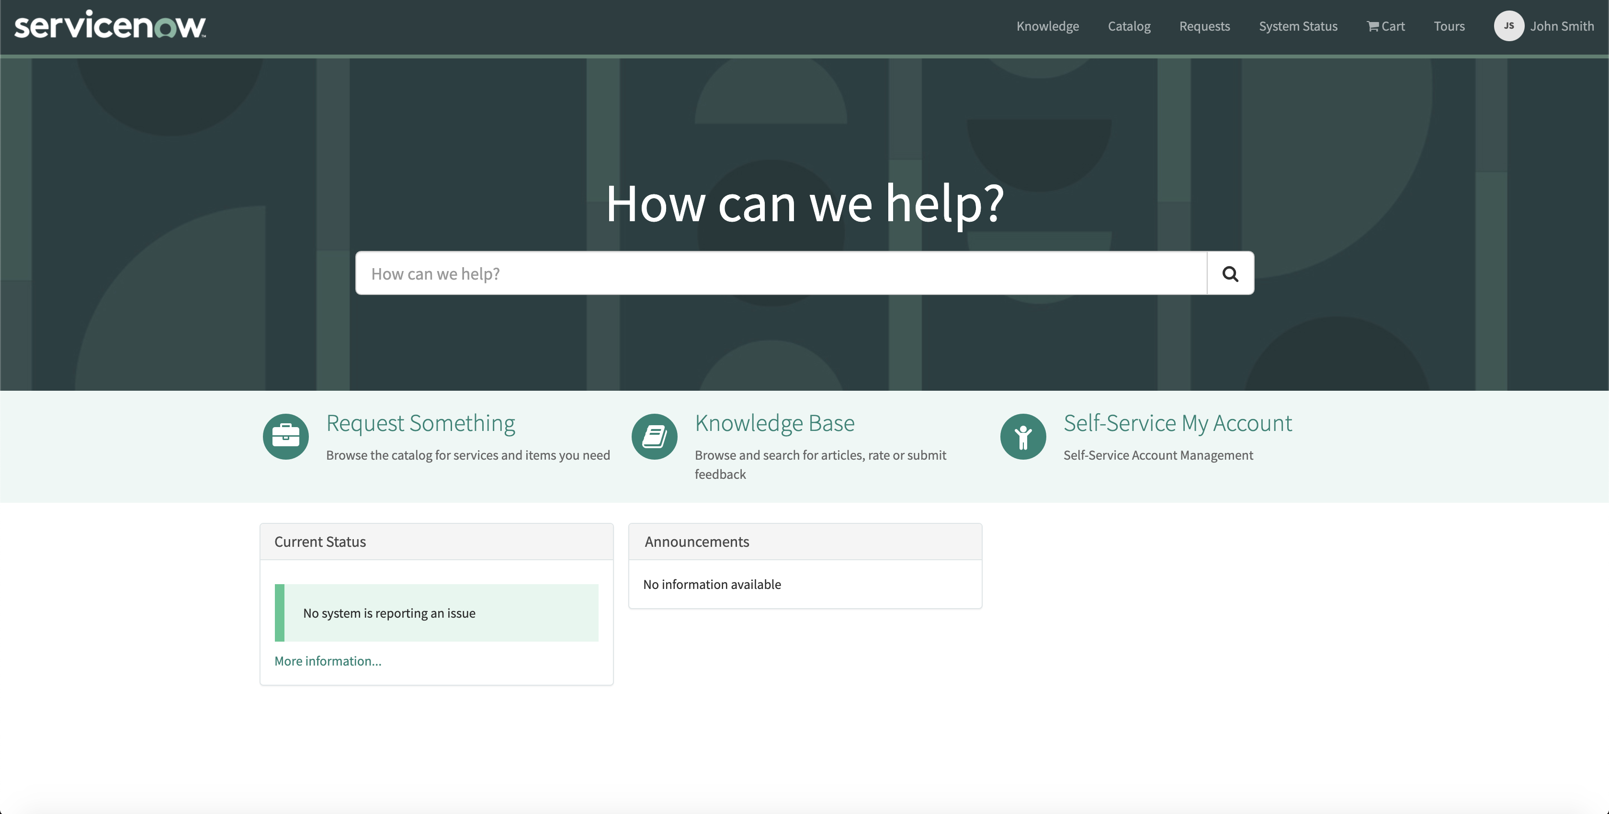Screen dimensions: 1609x814
Task: Click the More information... link
Action: tap(327, 661)
